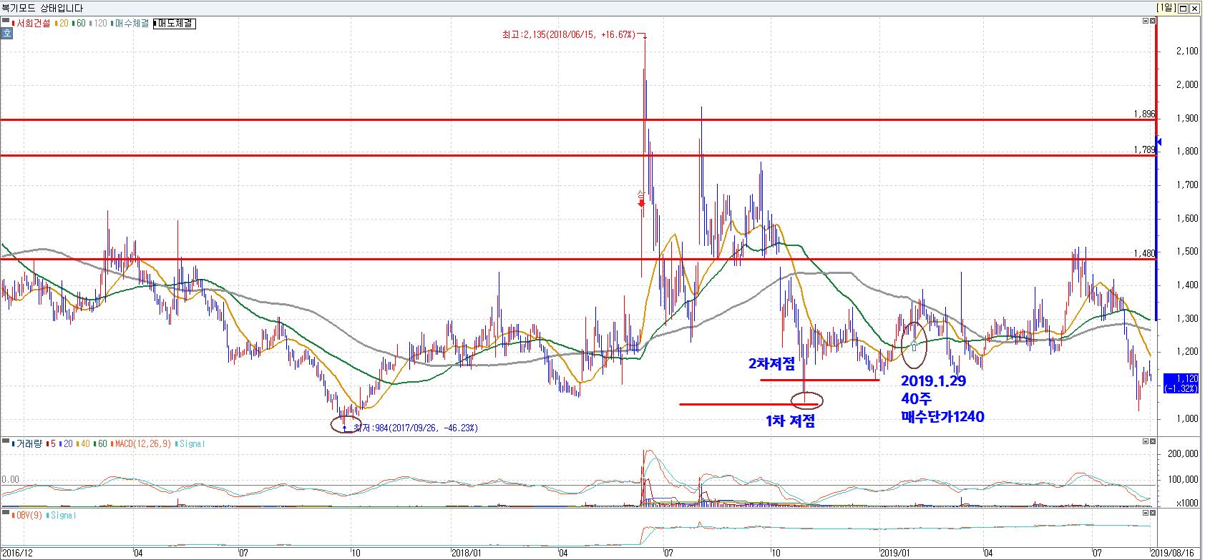Maximize the volume indicator panel
This screenshot has width=1205, height=560.
pos(1144,442)
